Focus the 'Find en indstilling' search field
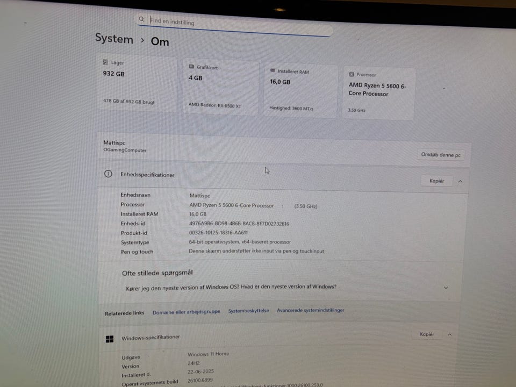The image size is (516, 387). click(235, 25)
